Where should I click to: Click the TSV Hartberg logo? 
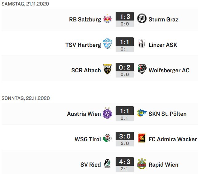point(108,44)
